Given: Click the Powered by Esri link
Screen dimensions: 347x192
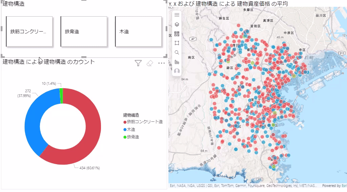Looking at the screenshot, I should coord(334,186).
